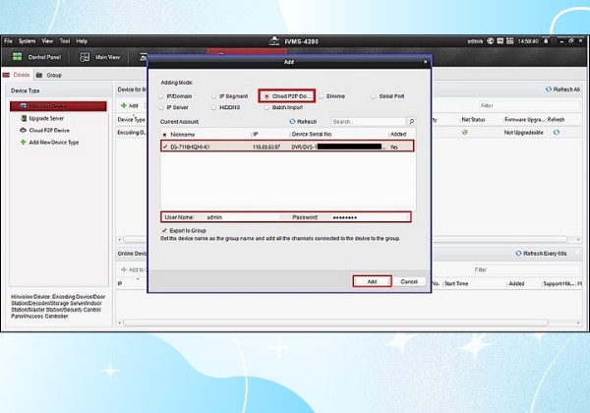590x413 pixels.
Task: Select the Cloud P2P Domain adding mode
Action: tap(266, 96)
